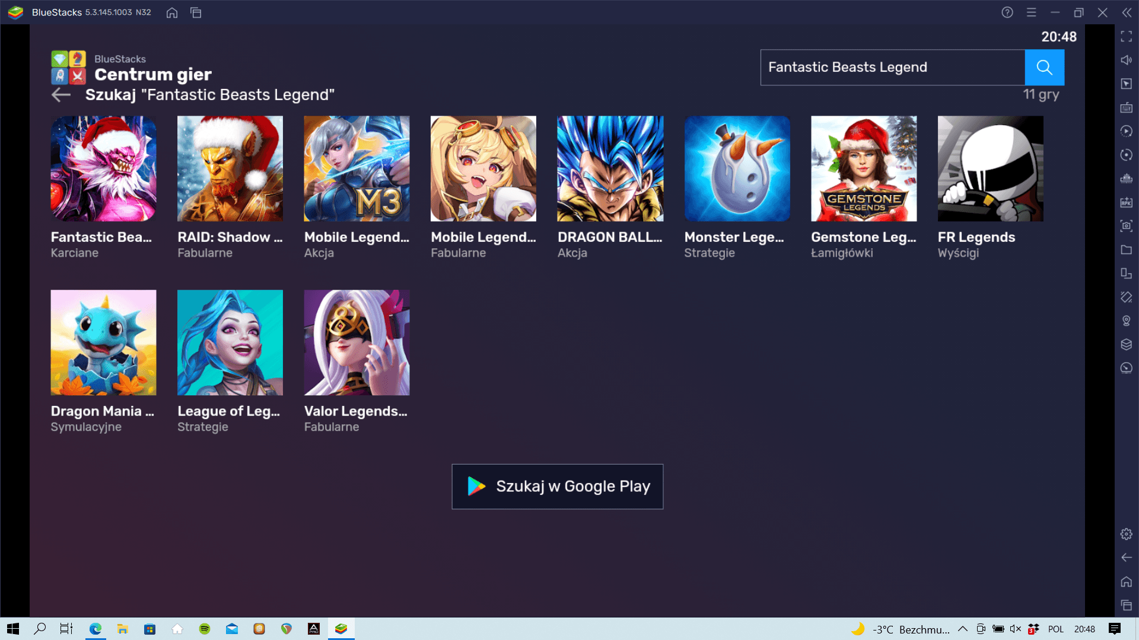
Task: Click the 'Valor Legends...' title text
Action: click(356, 411)
